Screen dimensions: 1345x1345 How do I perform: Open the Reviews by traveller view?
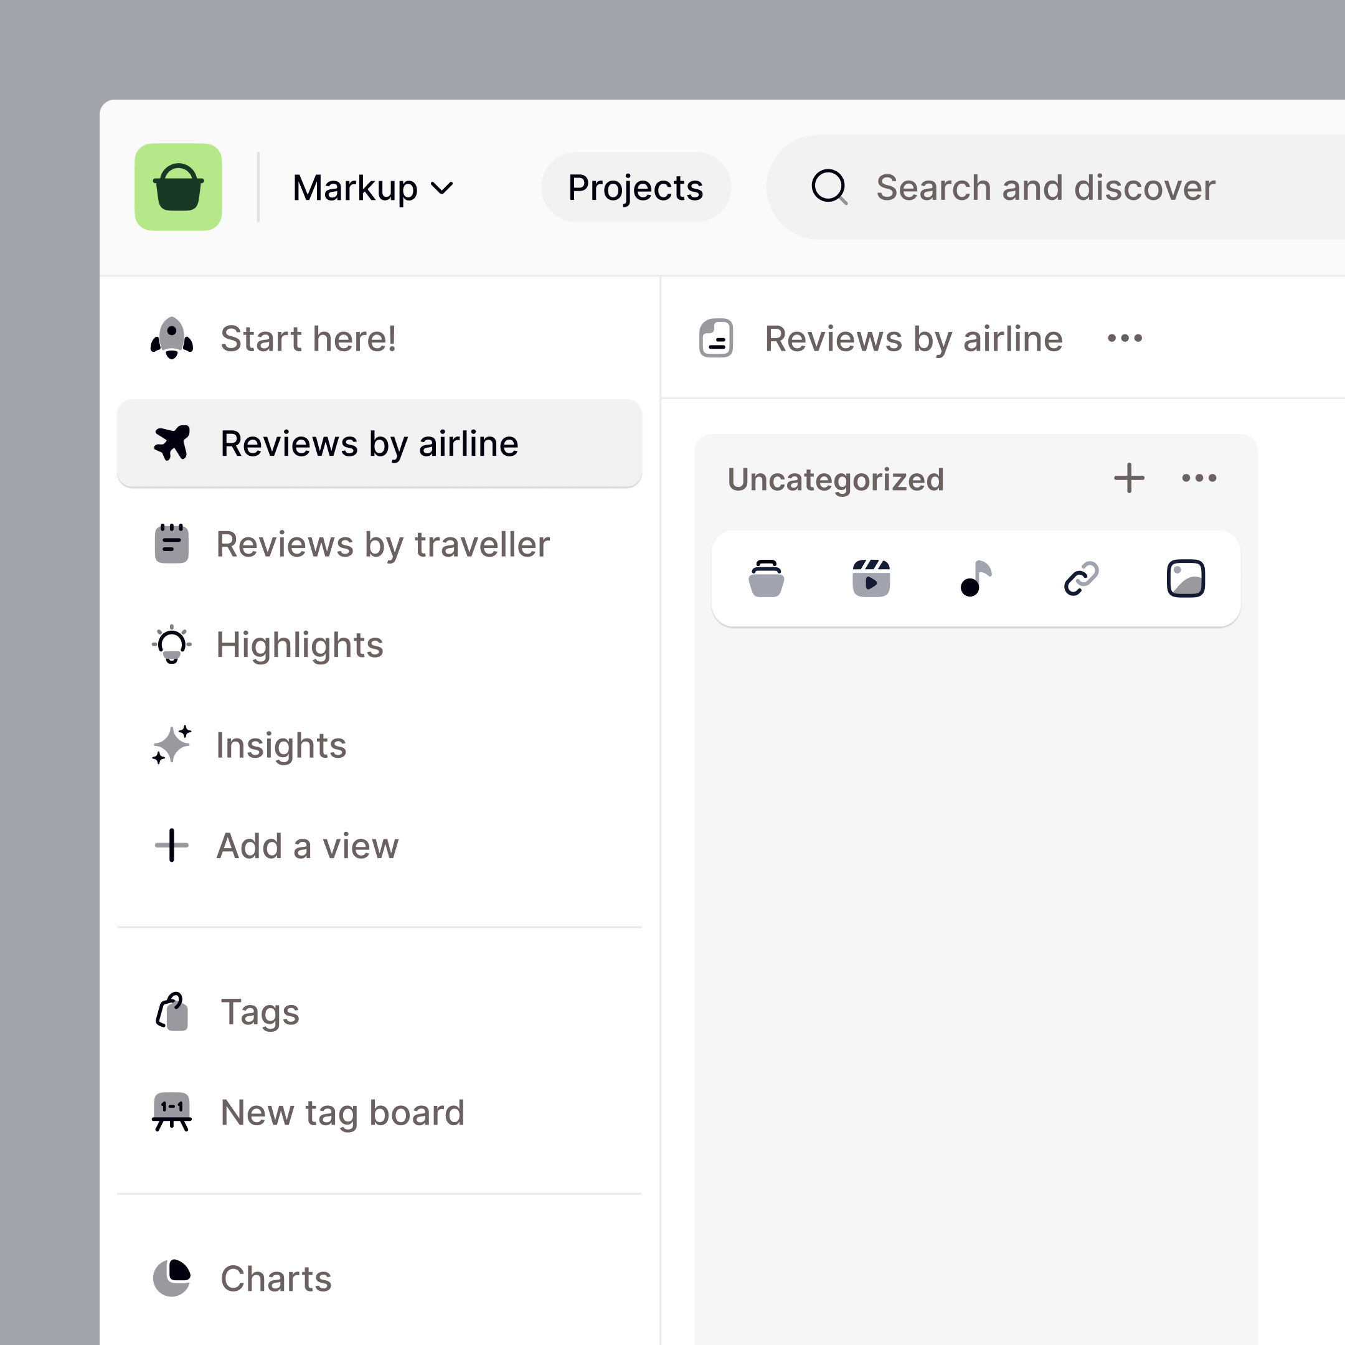tap(379, 544)
